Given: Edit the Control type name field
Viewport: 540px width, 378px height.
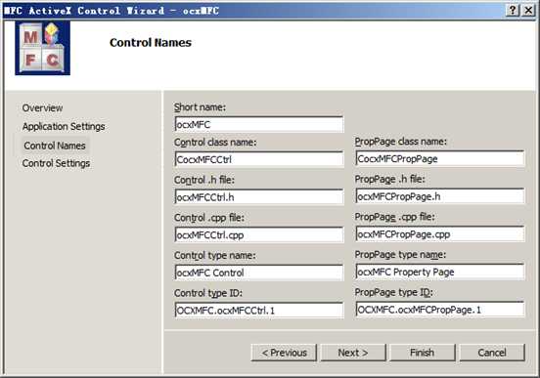Looking at the screenshot, I should click(x=259, y=273).
